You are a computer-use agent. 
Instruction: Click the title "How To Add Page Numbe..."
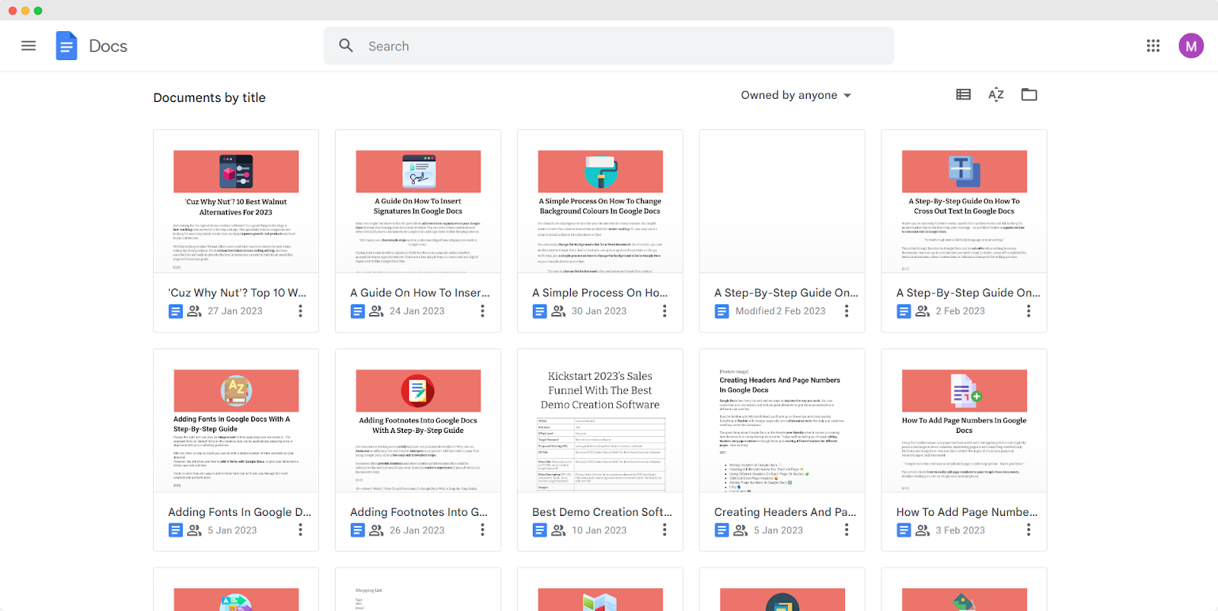point(967,512)
